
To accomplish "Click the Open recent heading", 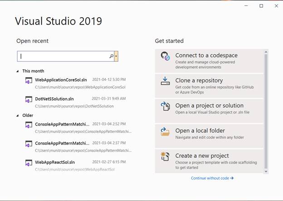I will pyautogui.click(x=33, y=41).
